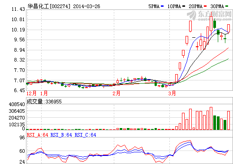This screenshot has height=164, width=233.
Task: Click the first green volume bar in late March
Action: [215, 123]
